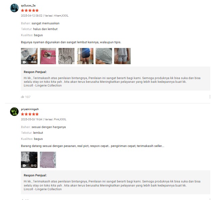The width and height of the screenshot is (215, 200).
Task: Play the 0:45 review video thumbnail
Action: click(29, 56)
